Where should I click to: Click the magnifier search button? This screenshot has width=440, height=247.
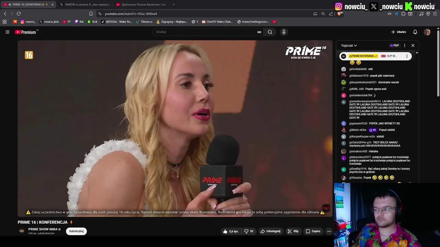coord(270,32)
